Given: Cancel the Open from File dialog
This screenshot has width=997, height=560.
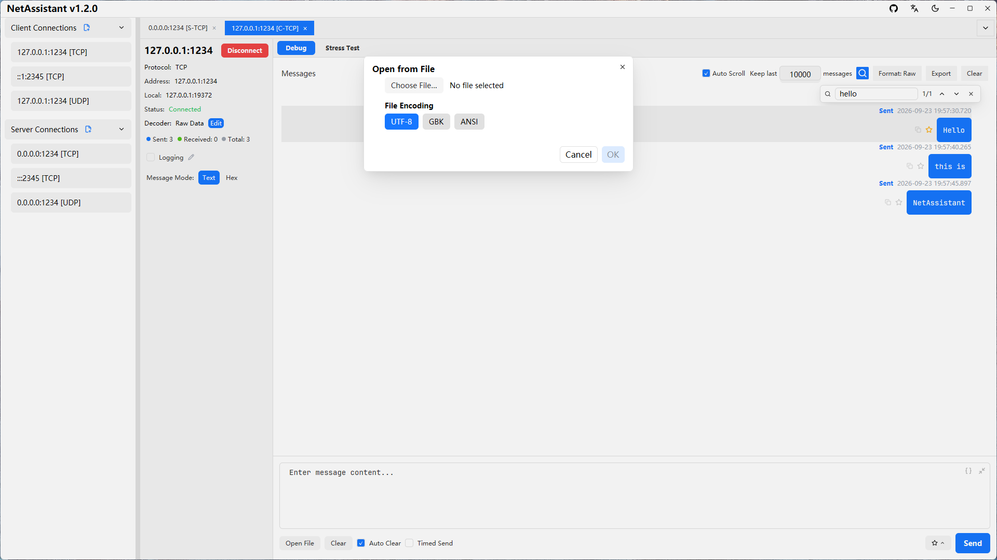Looking at the screenshot, I should (x=578, y=155).
